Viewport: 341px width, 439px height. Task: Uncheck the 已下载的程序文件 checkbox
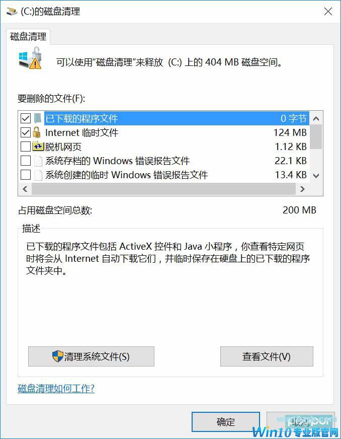coord(26,118)
